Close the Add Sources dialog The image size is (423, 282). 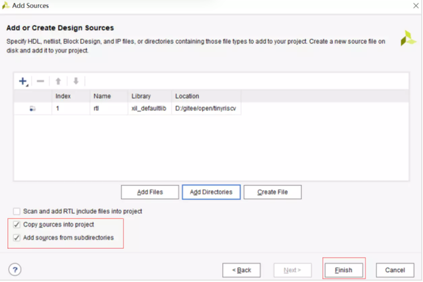click(x=415, y=6)
